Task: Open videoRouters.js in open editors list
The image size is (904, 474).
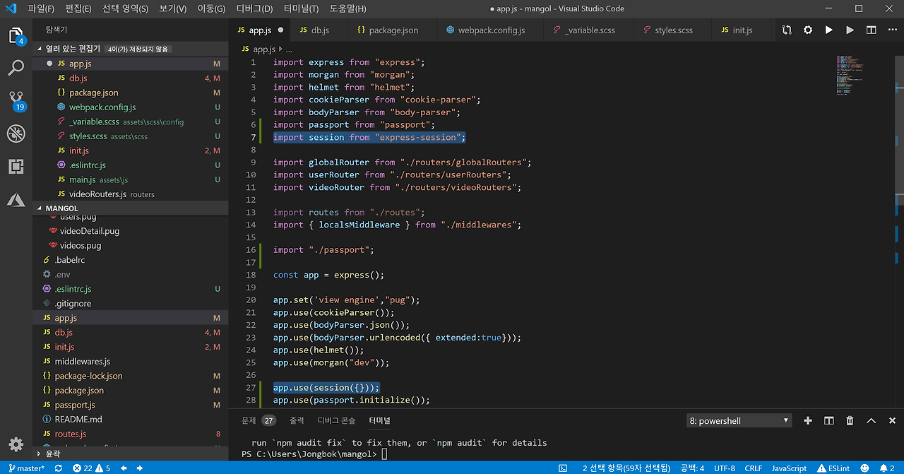Action: 130,194
